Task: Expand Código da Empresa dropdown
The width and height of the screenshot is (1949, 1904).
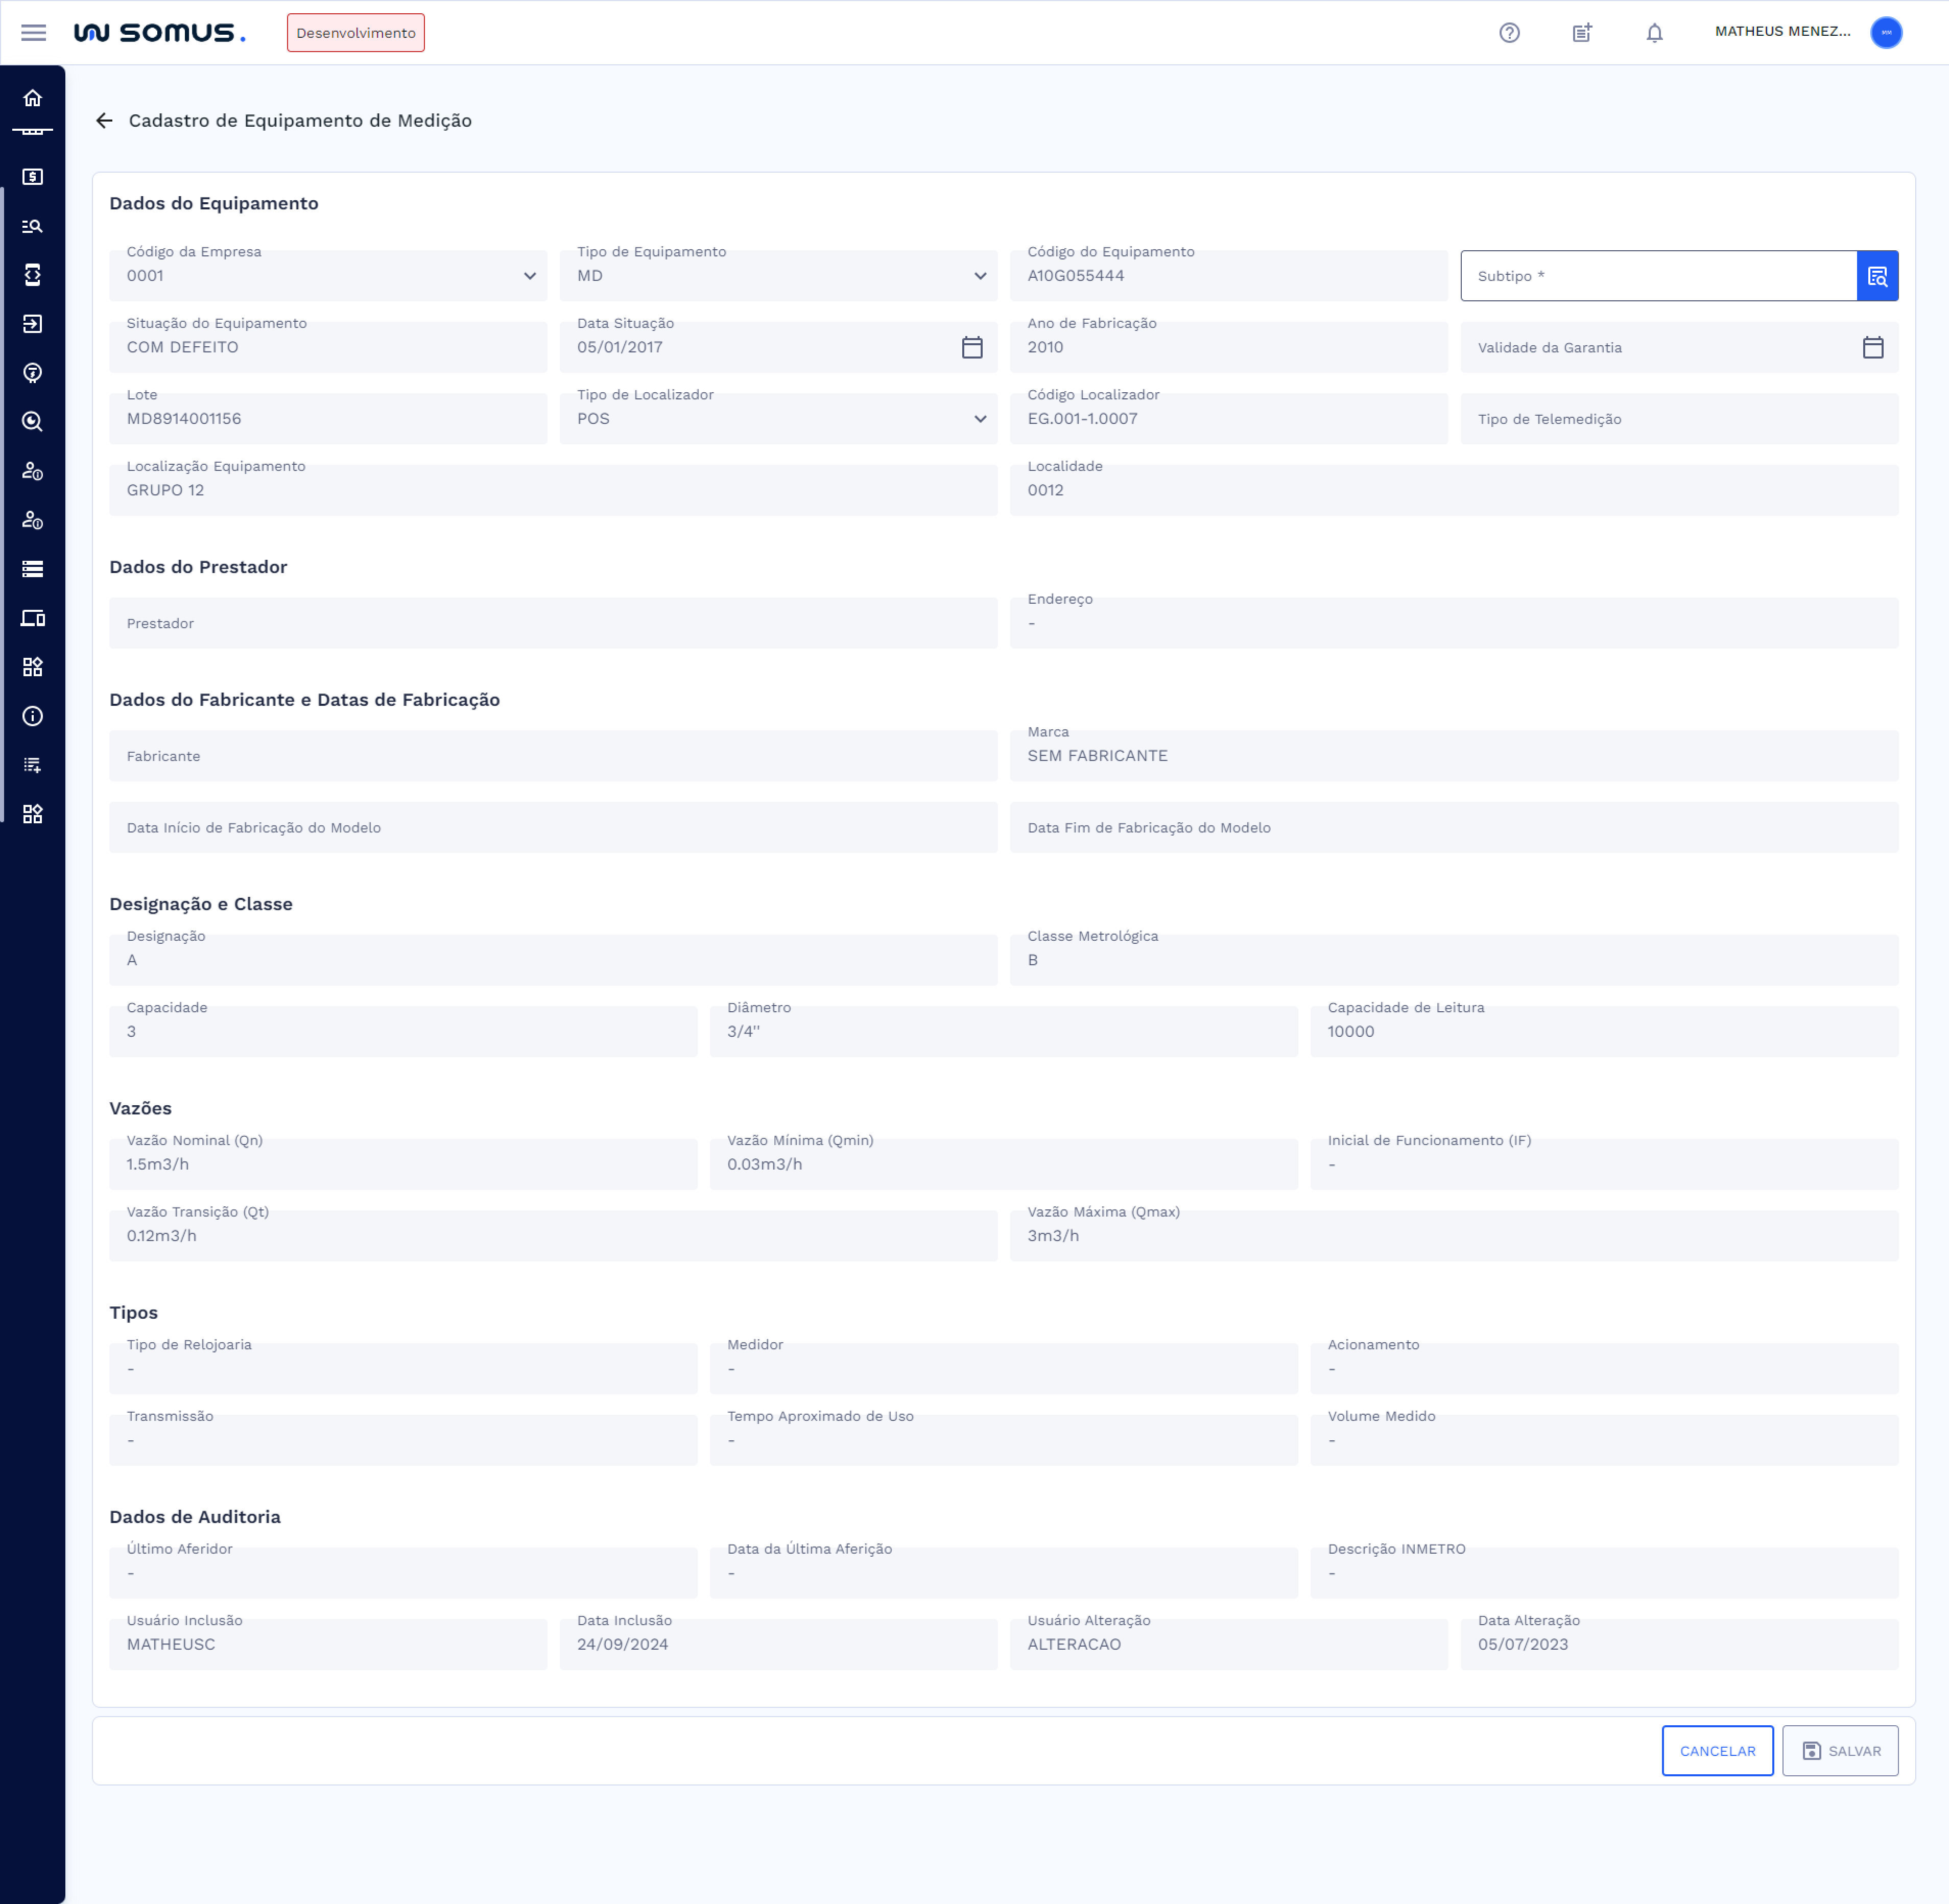Action: (529, 276)
